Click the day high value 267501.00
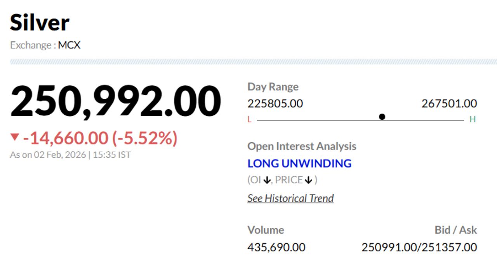Screen dimensions: 497x279 [x=449, y=104]
